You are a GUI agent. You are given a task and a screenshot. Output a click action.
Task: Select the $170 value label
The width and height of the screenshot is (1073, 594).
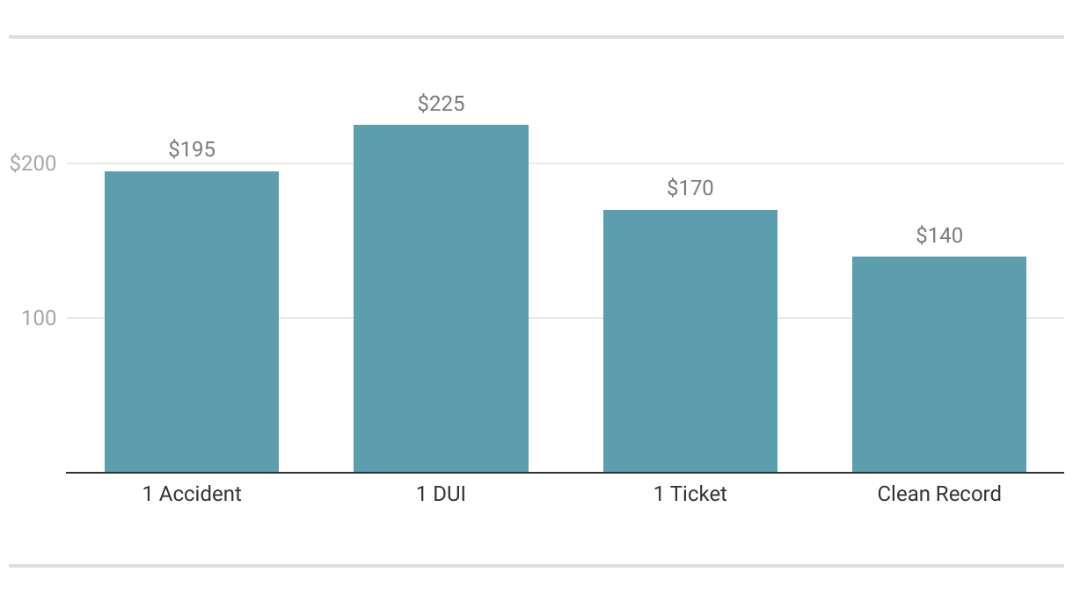pos(690,188)
